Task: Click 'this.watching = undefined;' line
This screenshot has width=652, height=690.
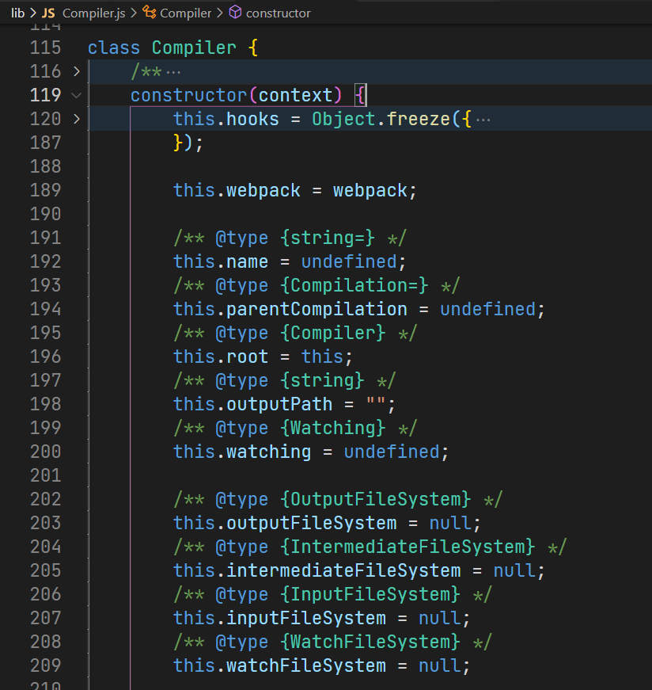Action: click(x=311, y=452)
